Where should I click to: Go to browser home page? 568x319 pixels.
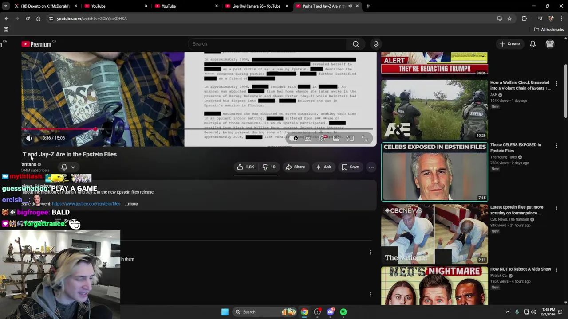point(38,19)
